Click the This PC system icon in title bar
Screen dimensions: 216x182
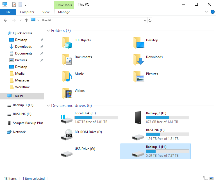pyautogui.click(x=5, y=4)
